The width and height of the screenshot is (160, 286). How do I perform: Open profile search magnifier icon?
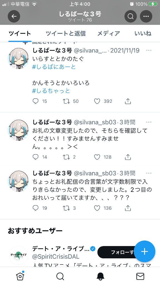(x=131, y=16)
